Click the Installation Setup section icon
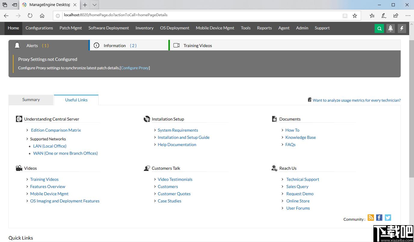Viewport: 414px width, 242px height. point(147,119)
